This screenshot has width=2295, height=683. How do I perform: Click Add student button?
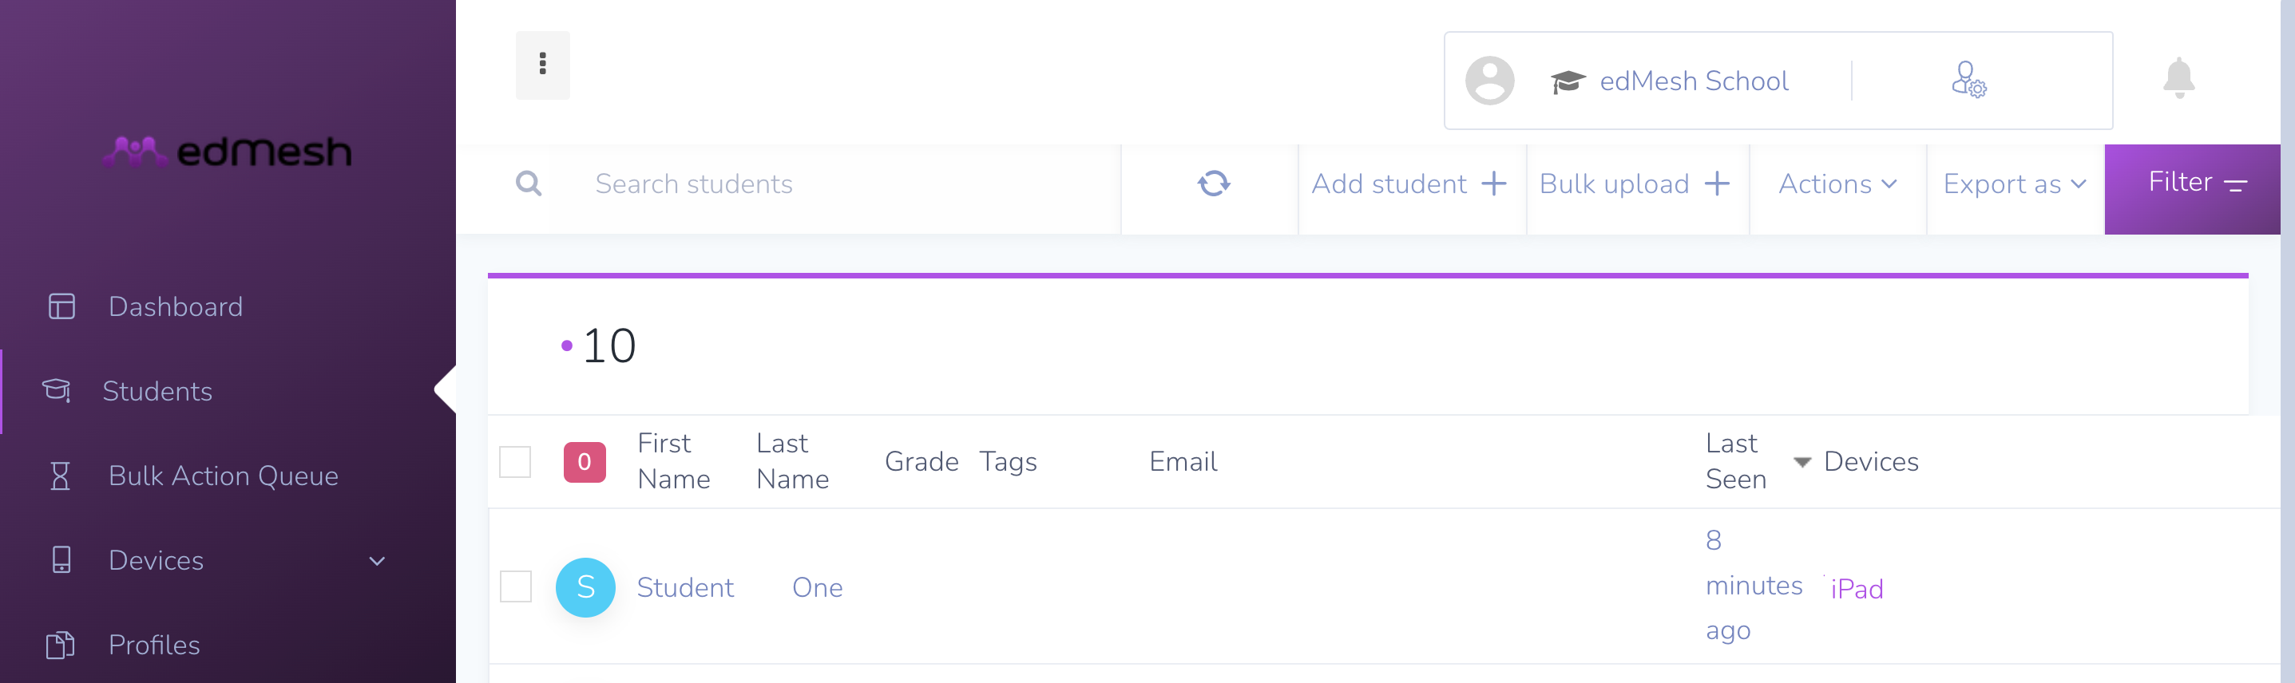[1410, 184]
